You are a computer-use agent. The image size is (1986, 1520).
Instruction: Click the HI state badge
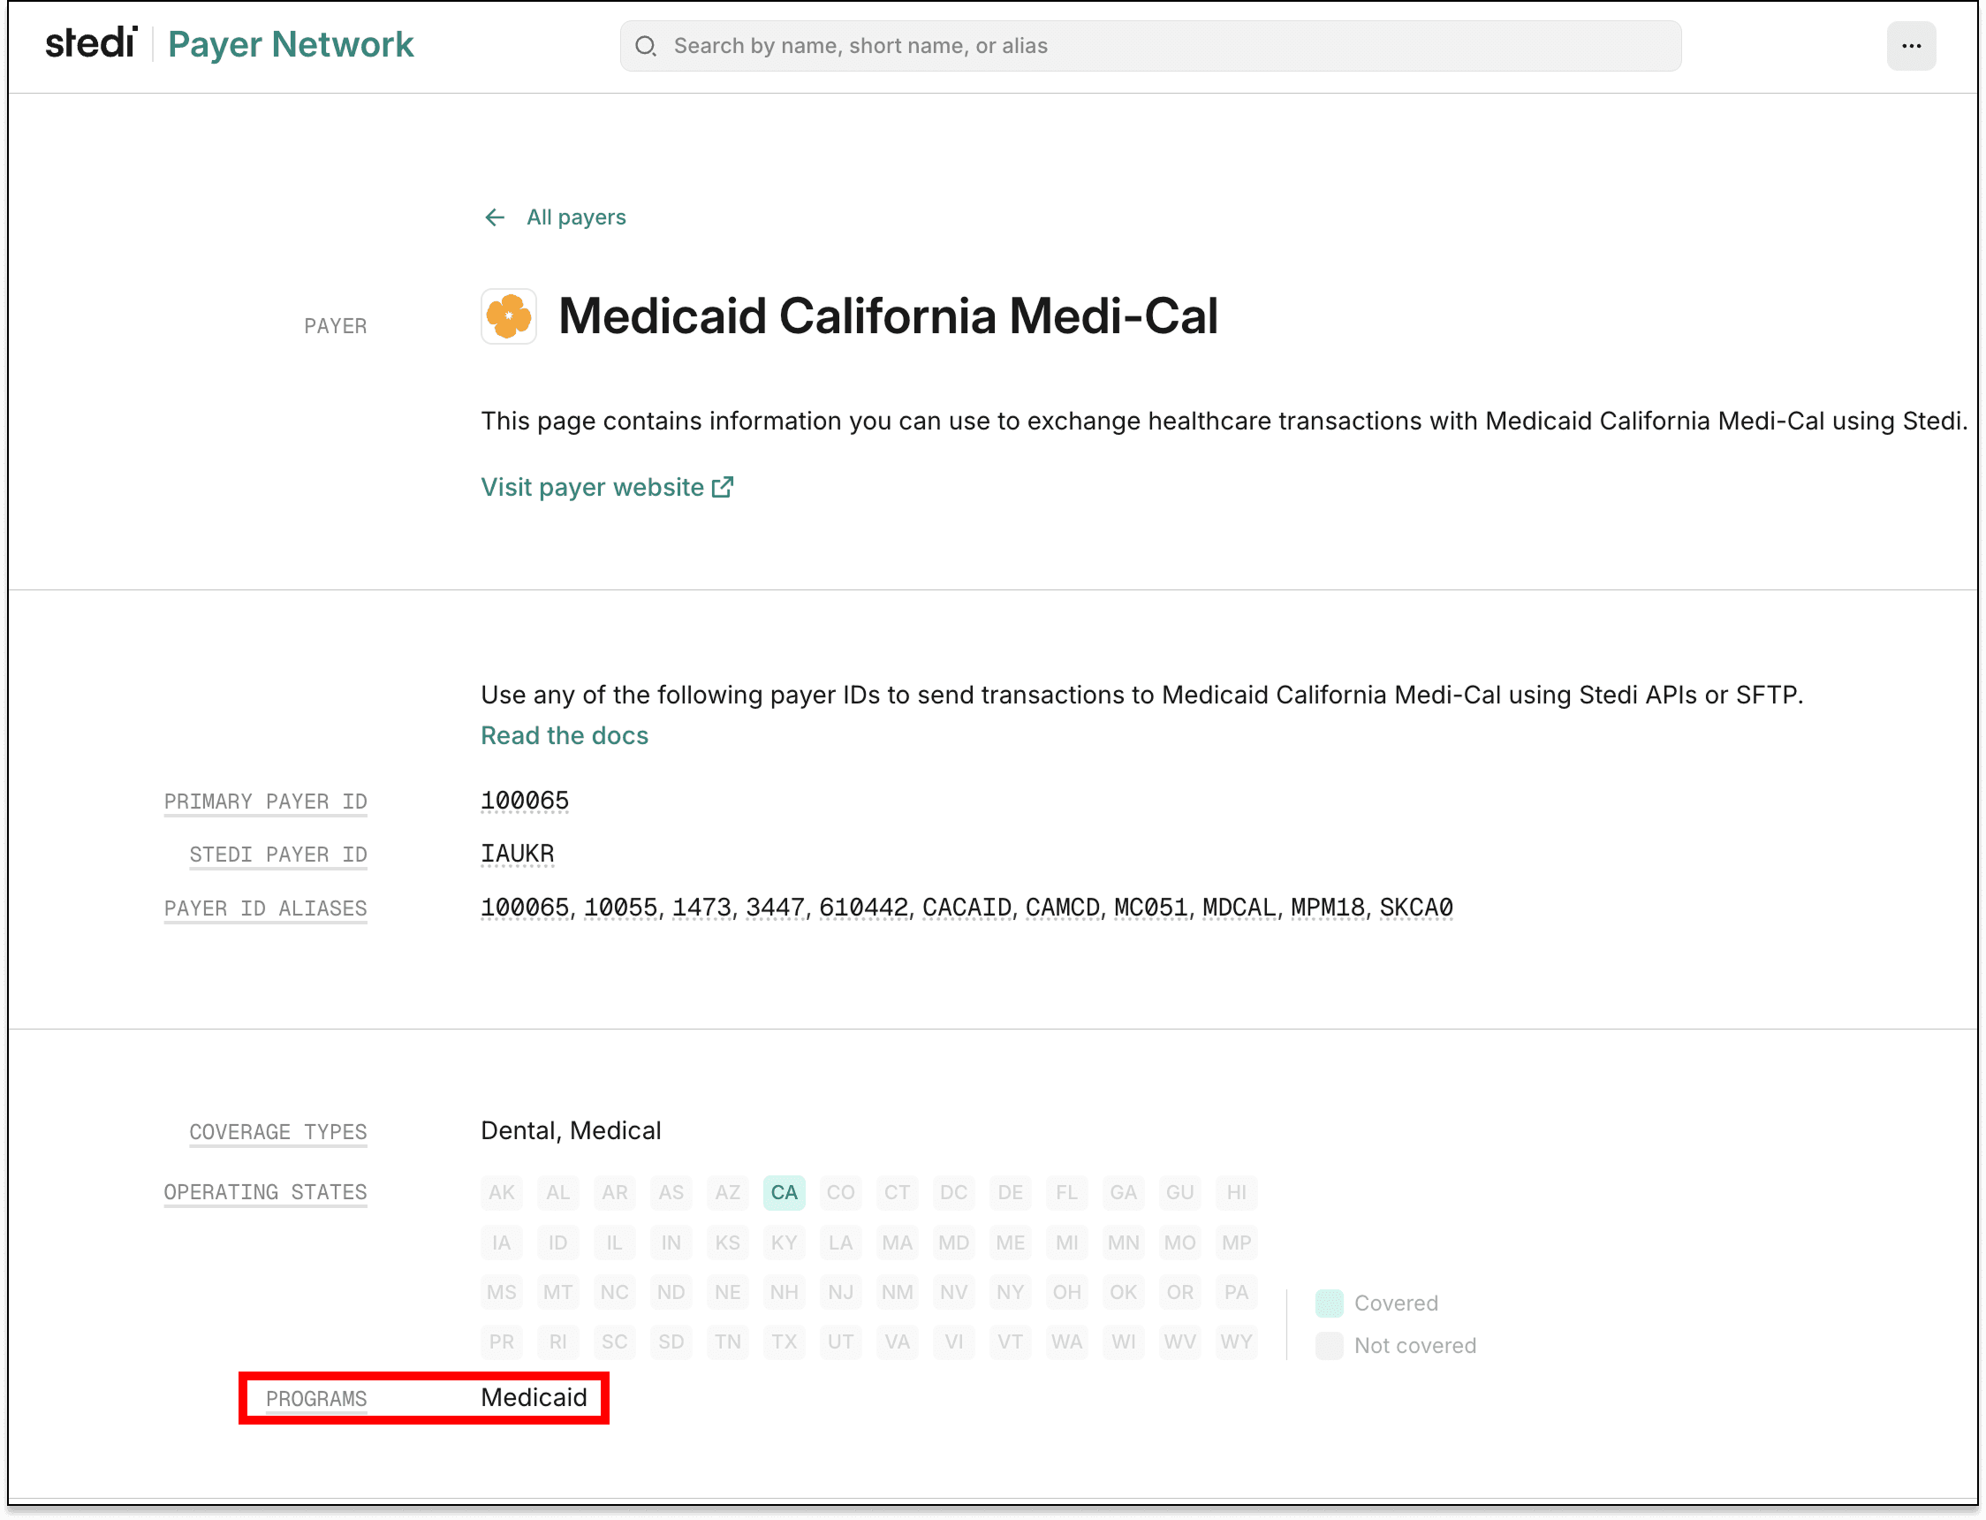[1236, 1192]
